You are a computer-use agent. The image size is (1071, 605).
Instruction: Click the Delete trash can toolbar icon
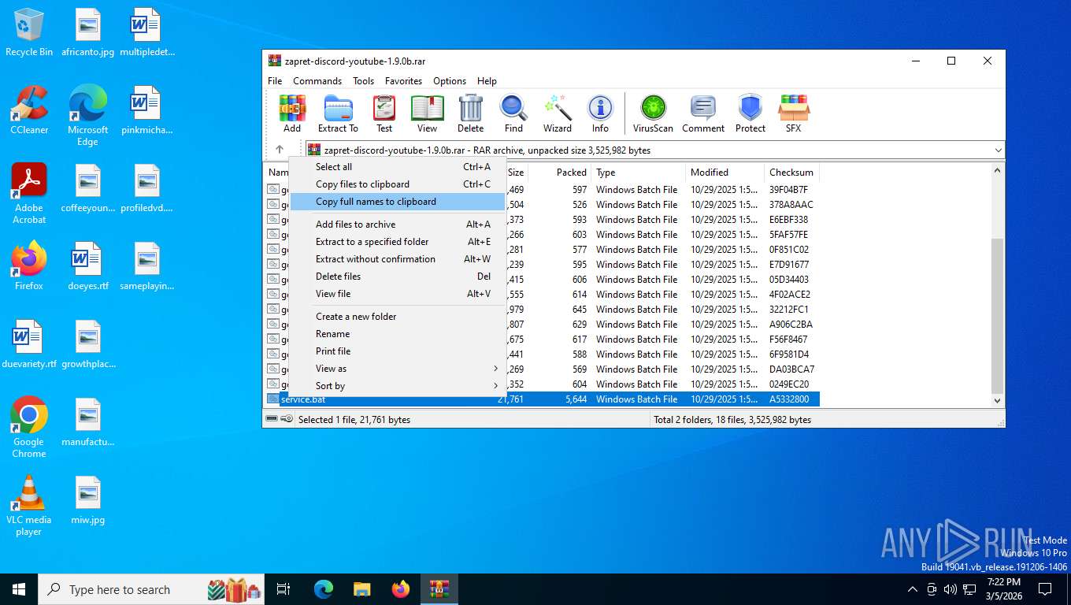tap(470, 113)
